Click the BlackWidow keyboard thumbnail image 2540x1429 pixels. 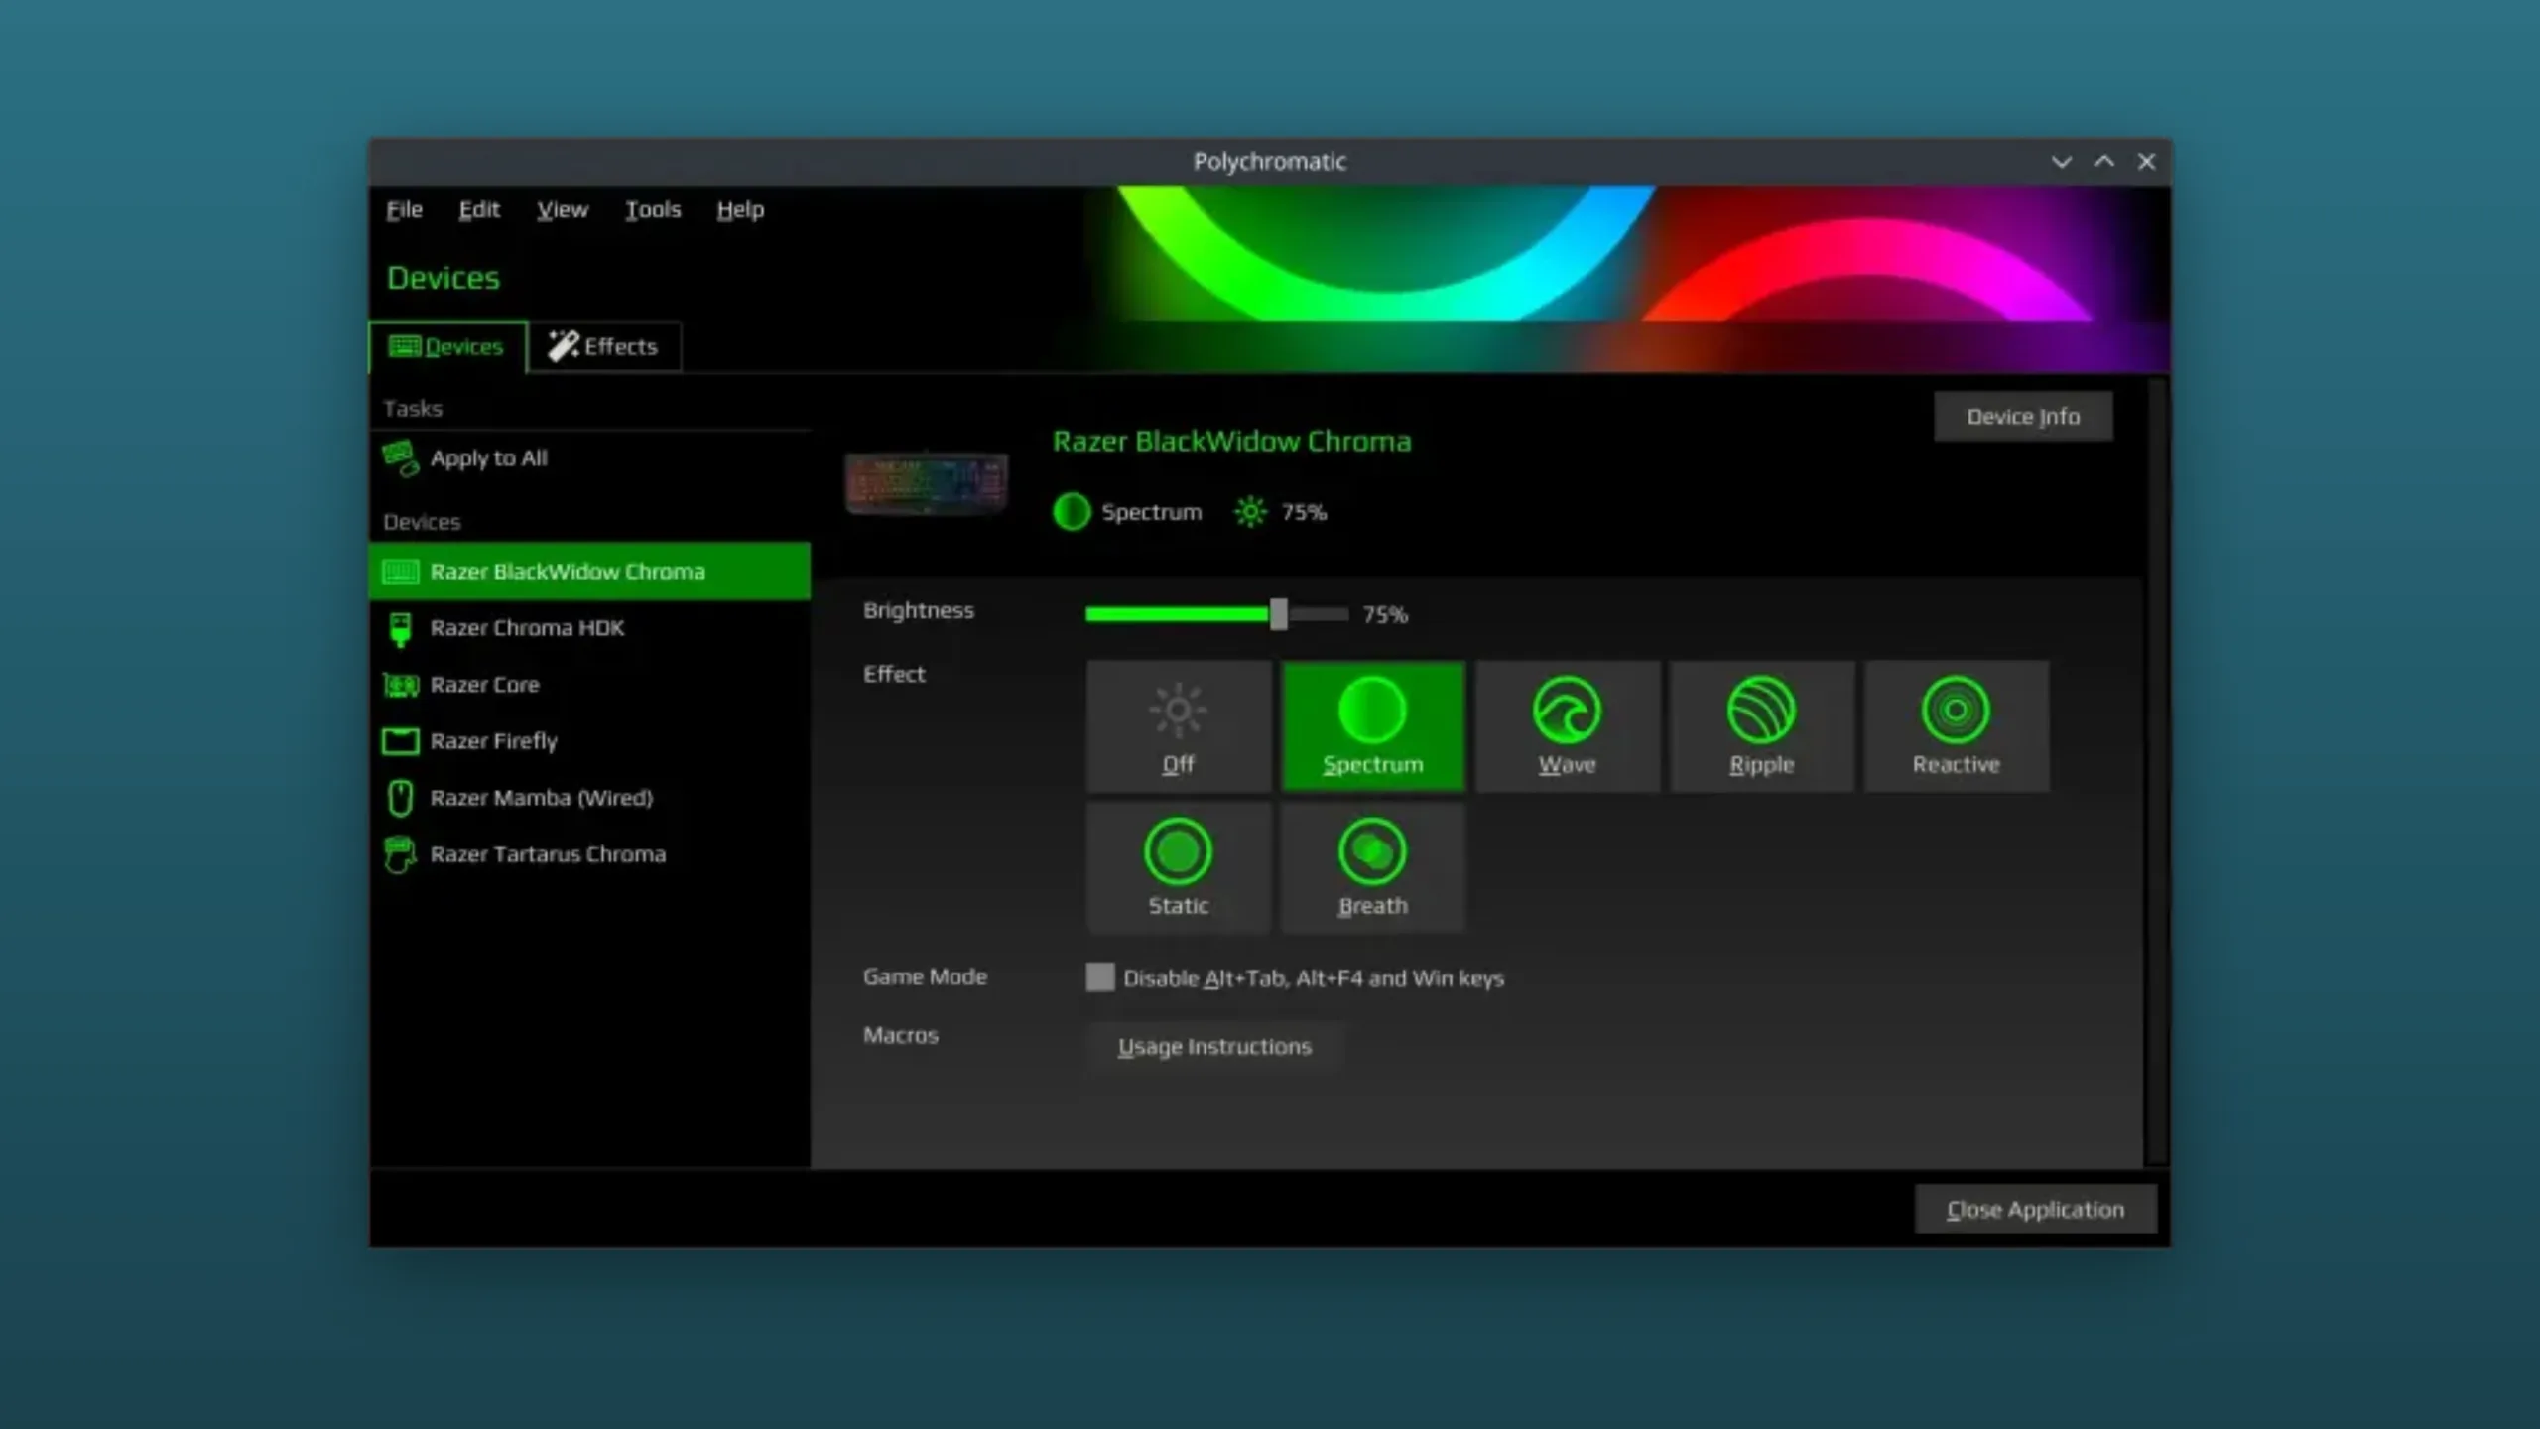(927, 483)
